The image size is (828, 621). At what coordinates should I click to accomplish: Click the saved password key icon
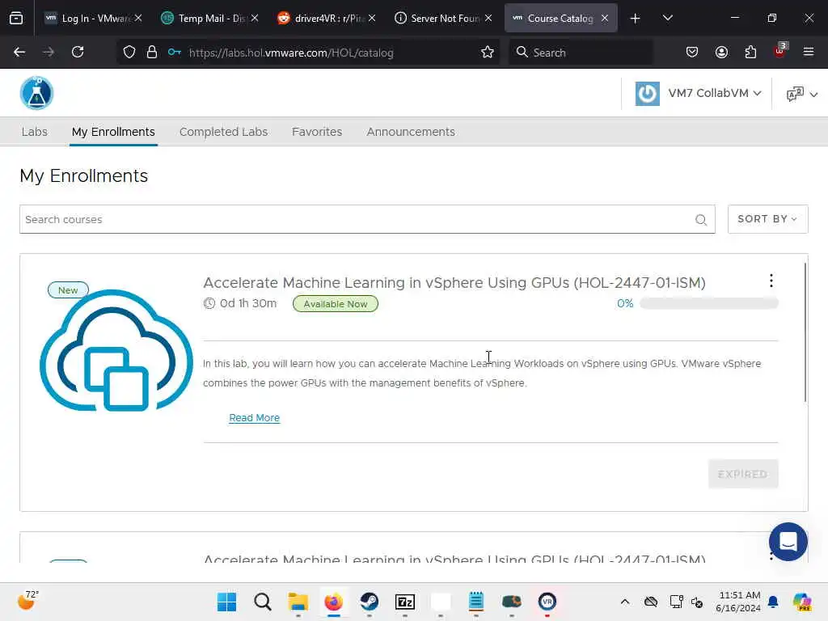click(x=175, y=53)
